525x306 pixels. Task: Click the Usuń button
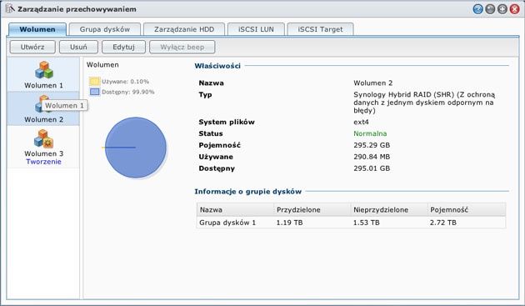coord(78,47)
